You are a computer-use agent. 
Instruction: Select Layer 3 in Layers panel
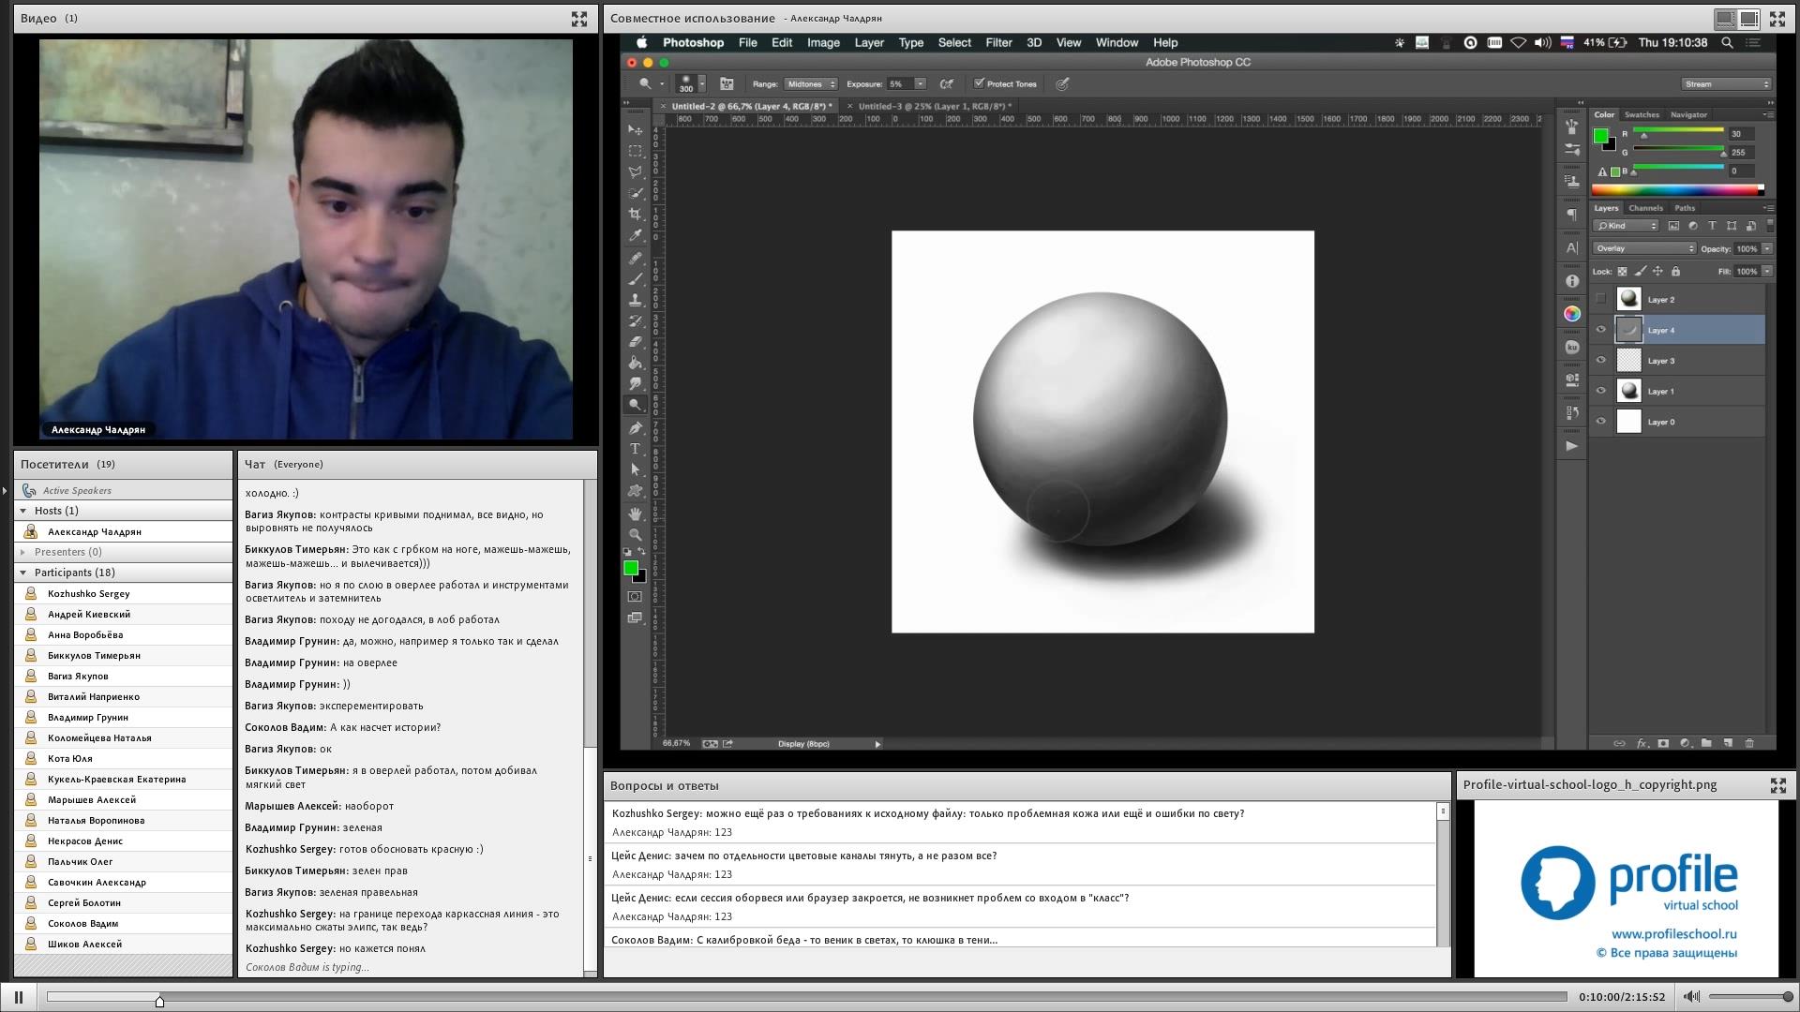[1678, 361]
